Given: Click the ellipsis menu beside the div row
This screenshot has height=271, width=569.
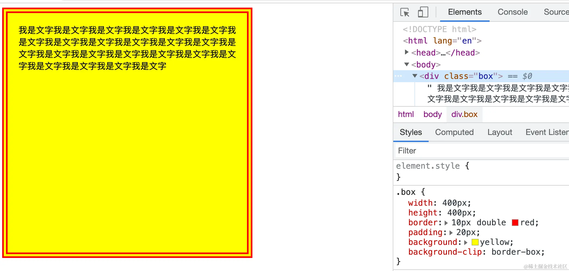Looking at the screenshot, I should click(x=398, y=76).
